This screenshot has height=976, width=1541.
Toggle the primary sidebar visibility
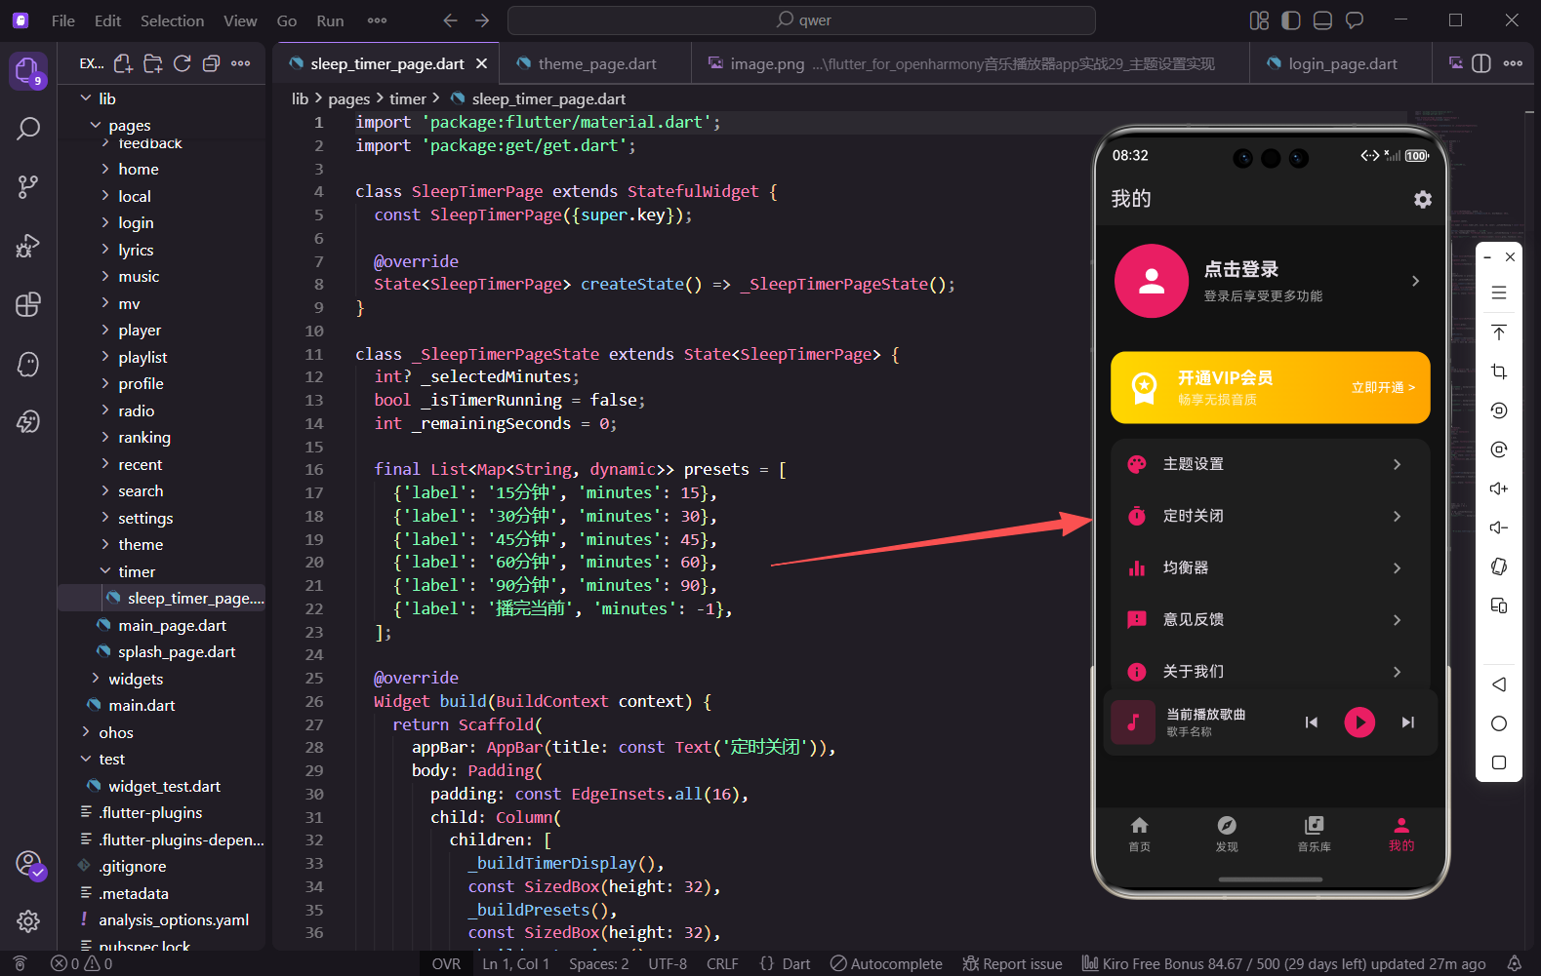[1291, 20]
